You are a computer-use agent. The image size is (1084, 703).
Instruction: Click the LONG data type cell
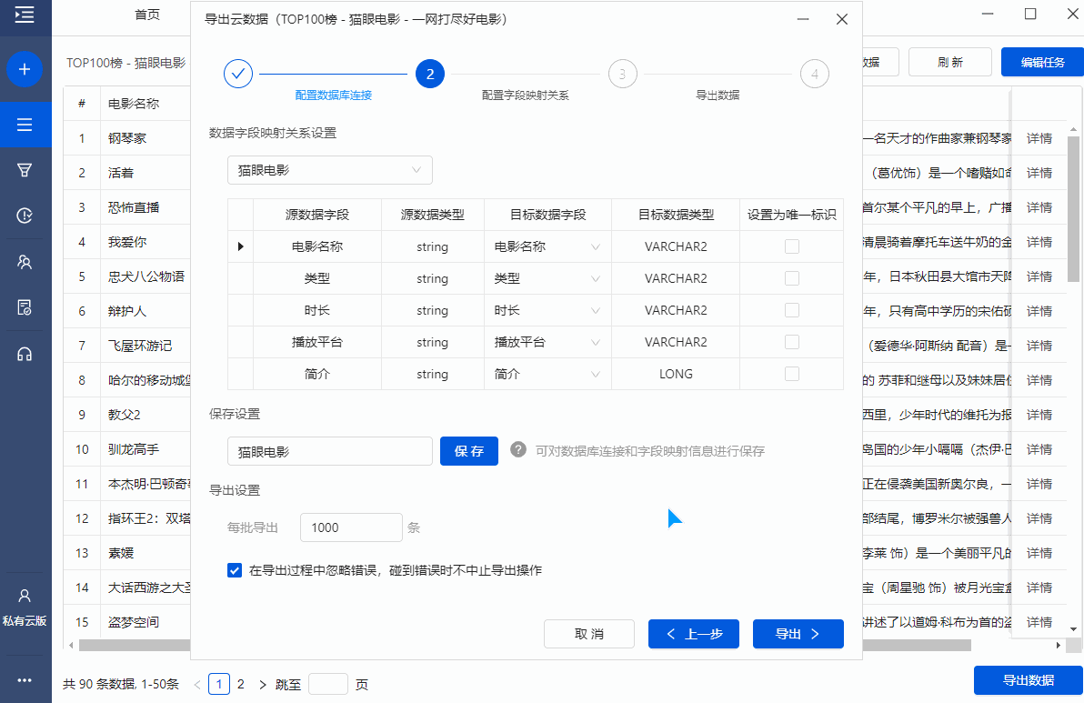pos(676,374)
